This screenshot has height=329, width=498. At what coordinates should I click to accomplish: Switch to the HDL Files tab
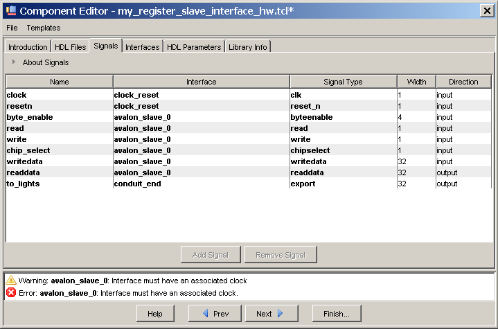(x=70, y=47)
